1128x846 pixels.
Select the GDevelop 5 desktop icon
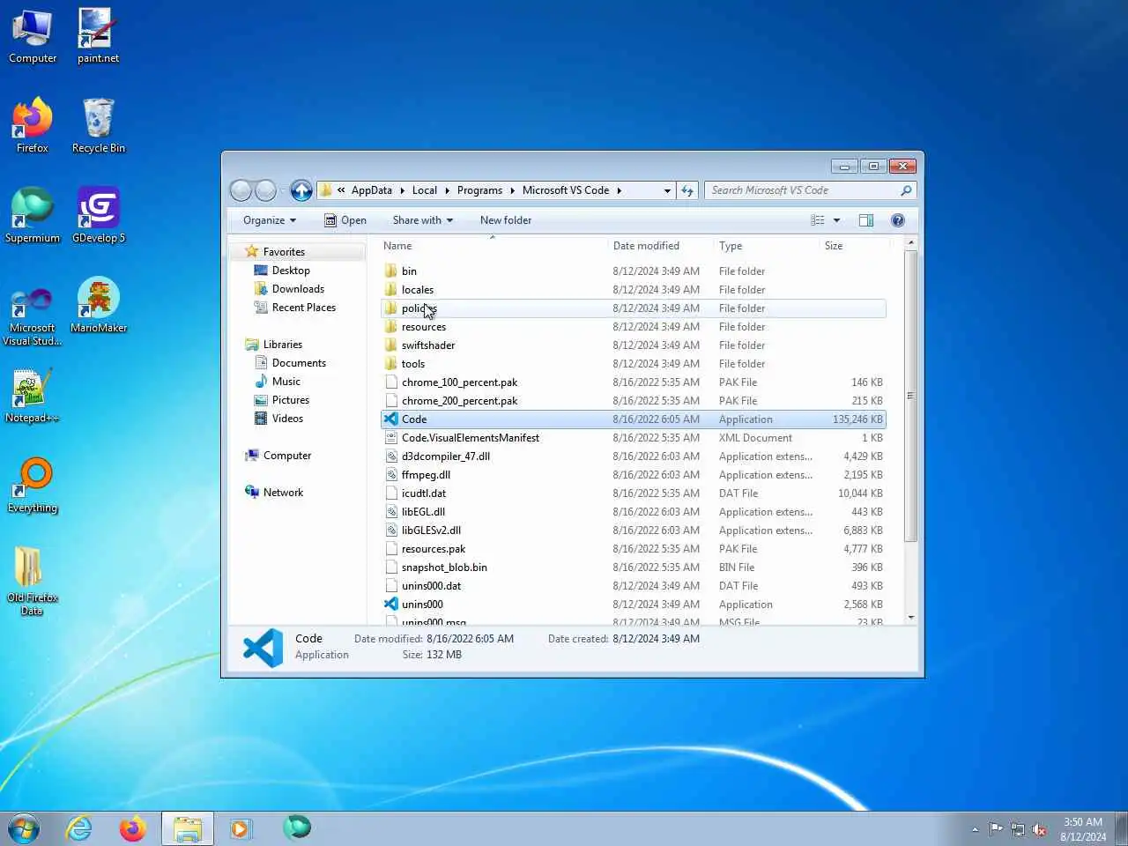coord(98,216)
